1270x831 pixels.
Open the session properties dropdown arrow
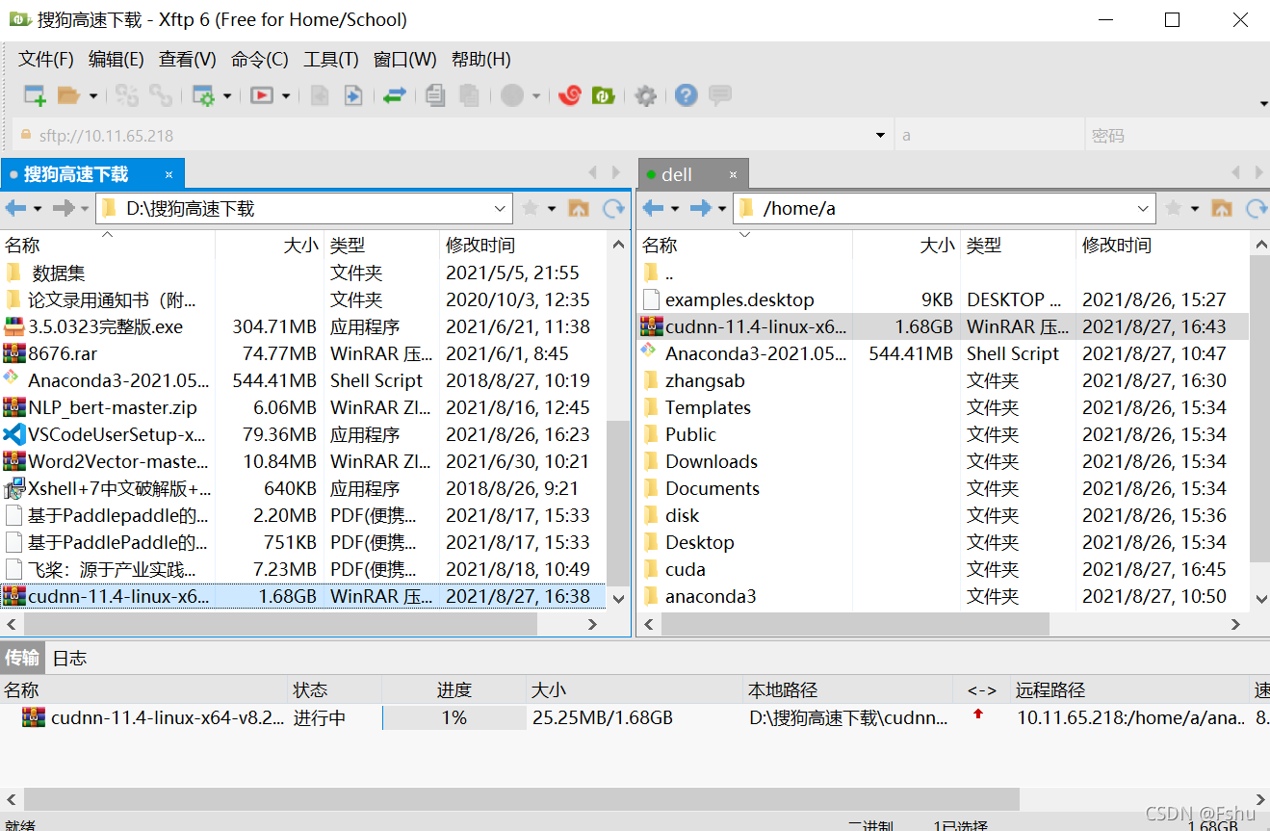pyautogui.click(x=227, y=95)
